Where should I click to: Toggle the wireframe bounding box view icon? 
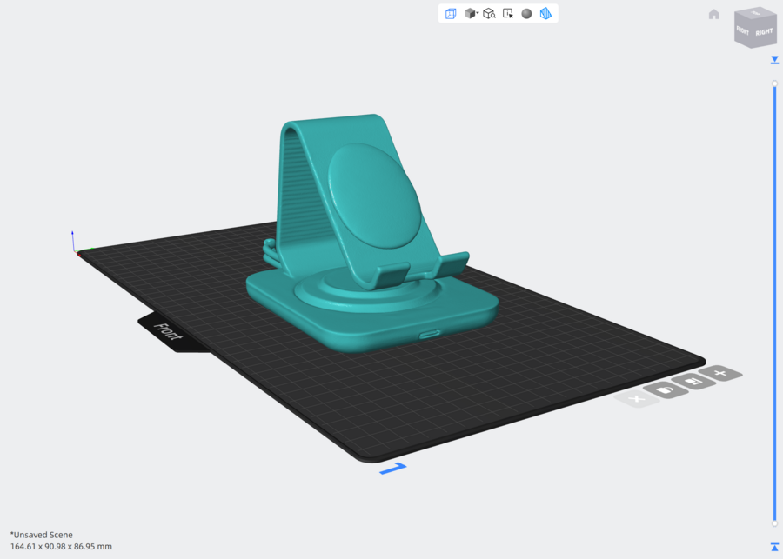click(451, 14)
